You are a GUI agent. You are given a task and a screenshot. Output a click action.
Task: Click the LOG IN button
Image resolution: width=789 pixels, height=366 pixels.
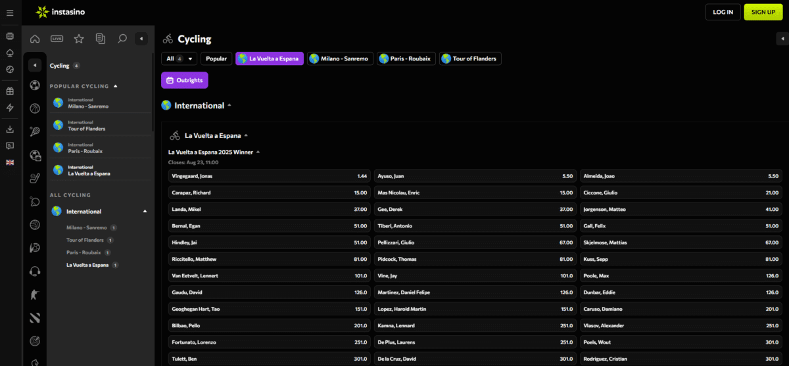723,12
